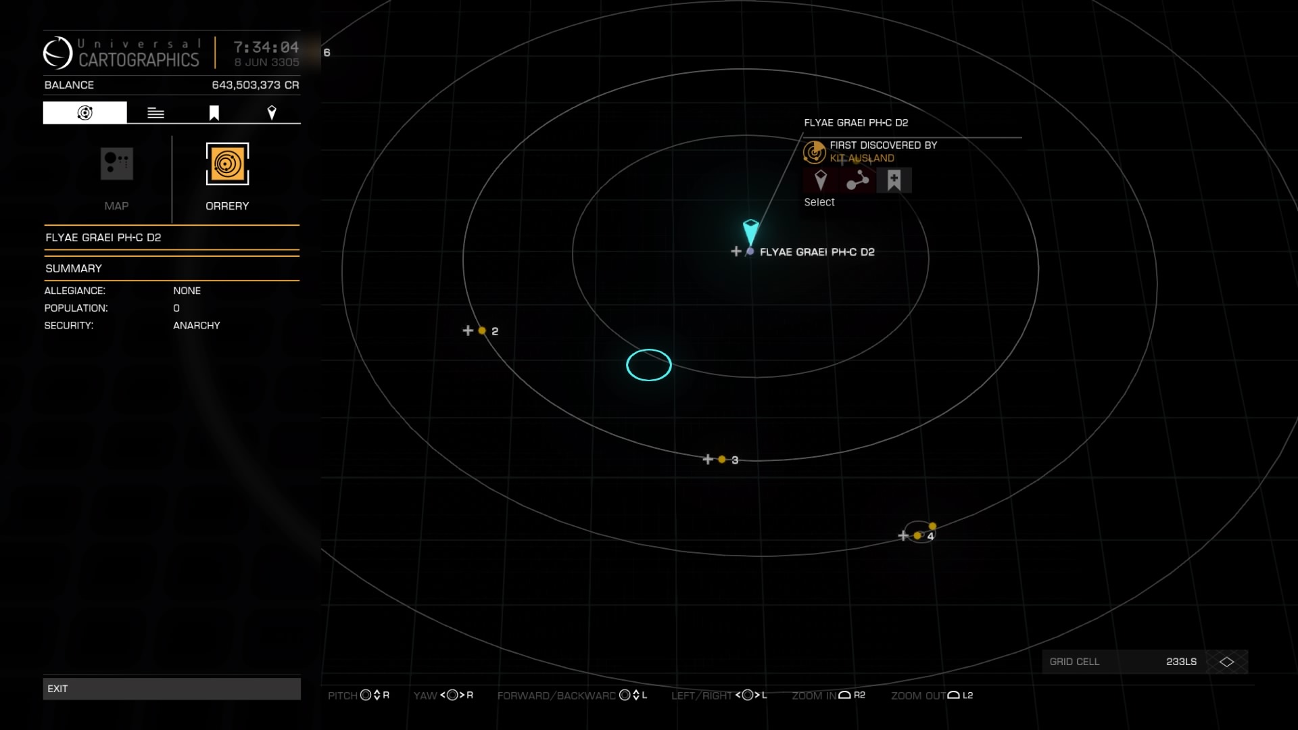1298x730 pixels.
Task: Click the plus marker beside the star
Action: 736,251
